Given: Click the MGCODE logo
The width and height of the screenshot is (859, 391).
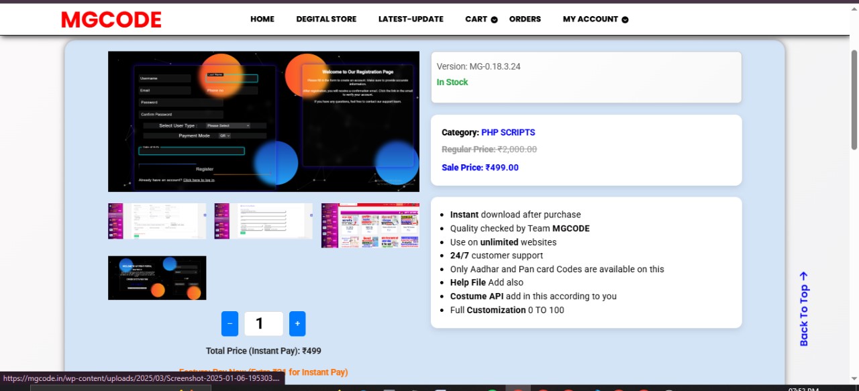Looking at the screenshot, I should pyautogui.click(x=111, y=19).
